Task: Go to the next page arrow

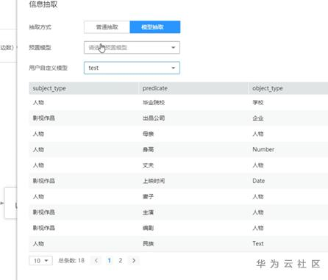Action: coord(134,261)
